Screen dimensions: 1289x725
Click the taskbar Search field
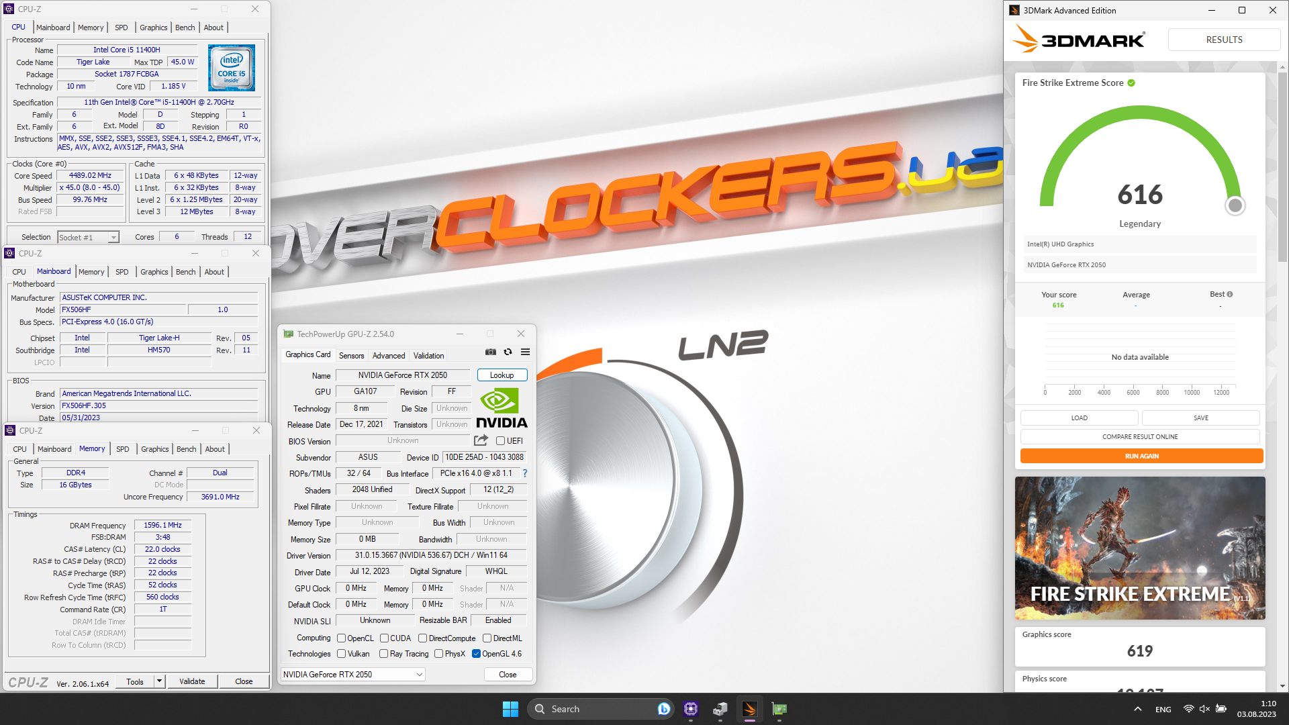(x=600, y=709)
